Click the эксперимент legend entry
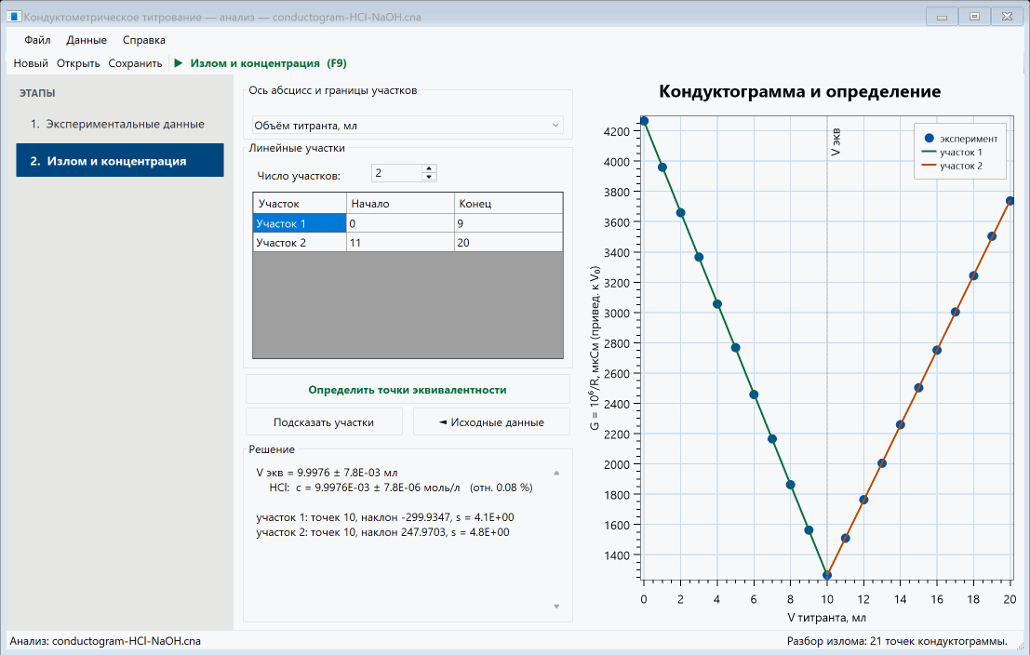Screen dimensions: 1030x655 [x=960, y=139]
